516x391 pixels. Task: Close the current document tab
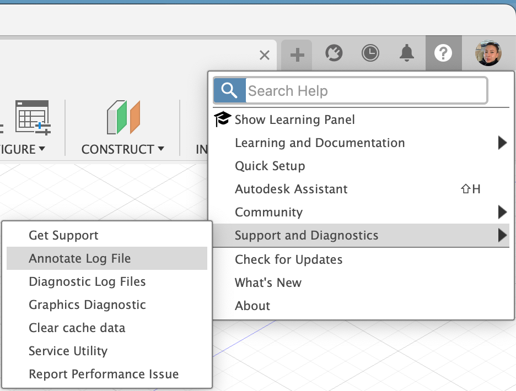(264, 55)
